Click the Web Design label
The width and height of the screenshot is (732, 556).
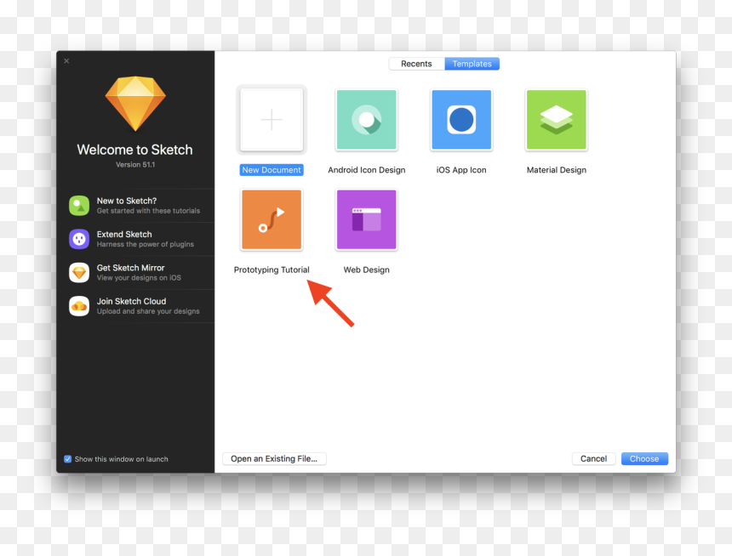point(367,269)
